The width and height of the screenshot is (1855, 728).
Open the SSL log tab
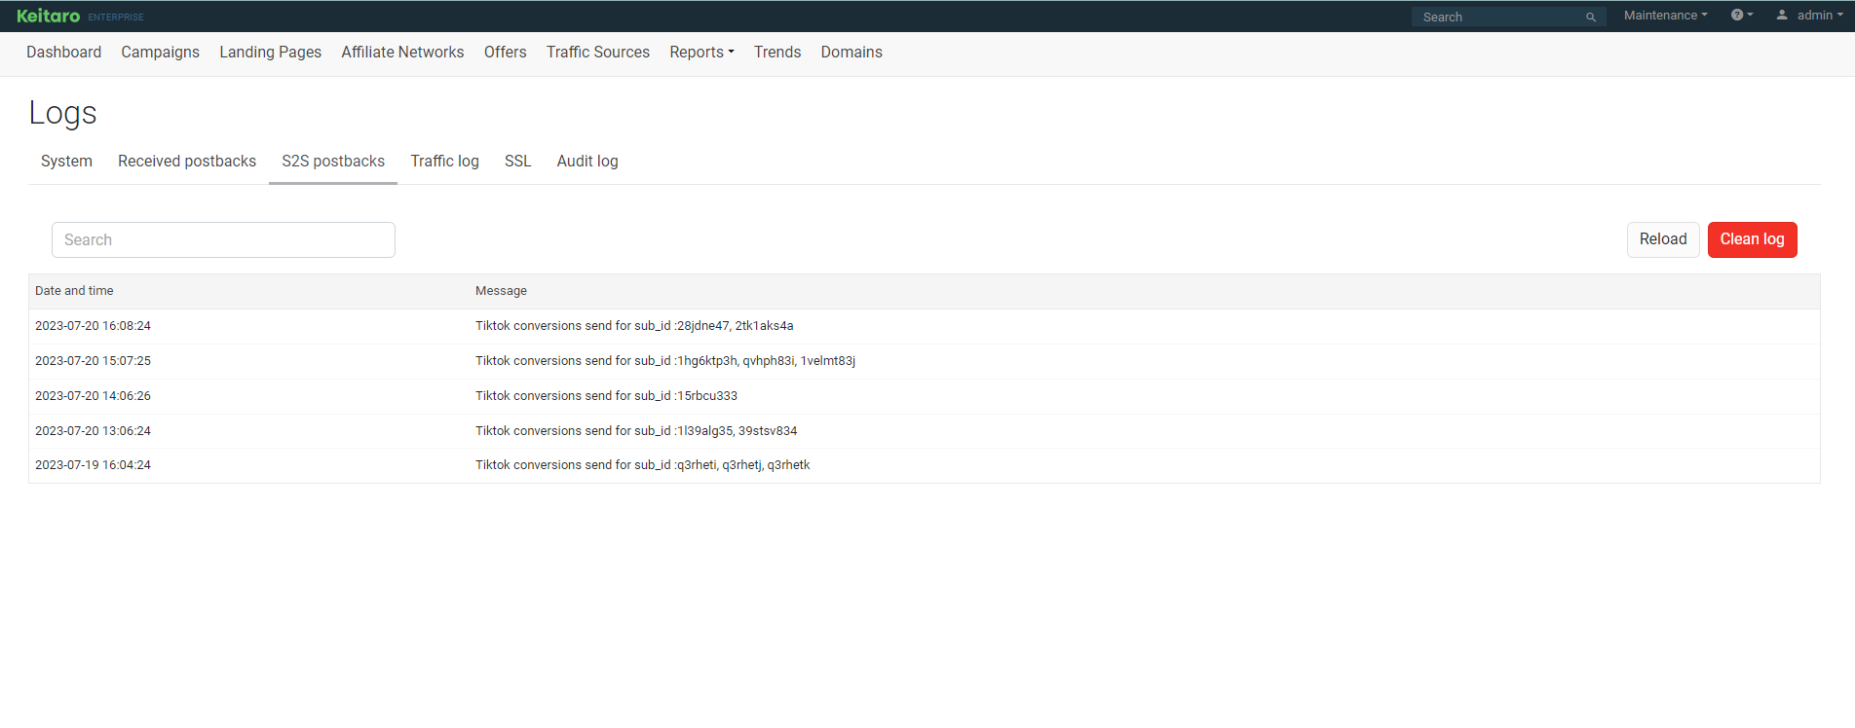click(x=517, y=162)
